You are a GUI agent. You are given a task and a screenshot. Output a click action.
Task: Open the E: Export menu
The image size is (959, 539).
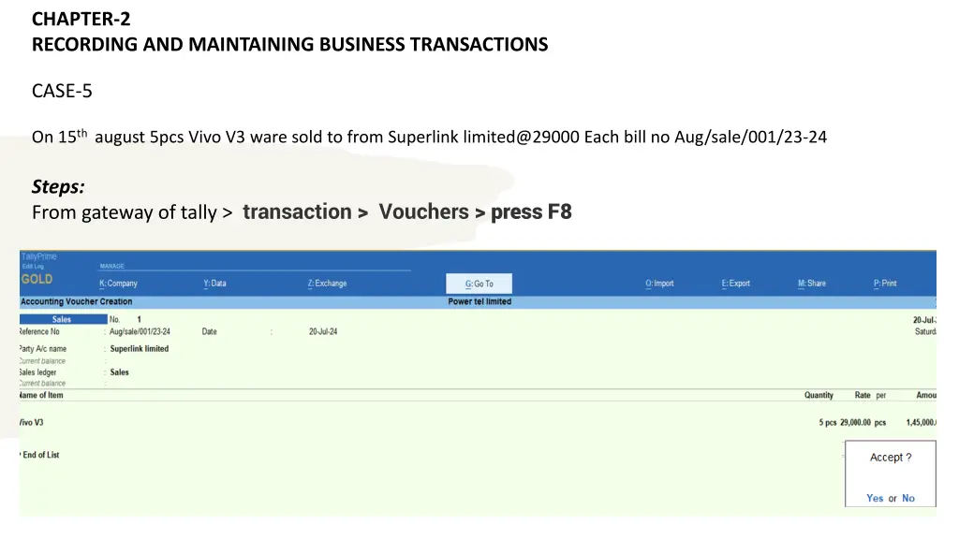point(736,284)
